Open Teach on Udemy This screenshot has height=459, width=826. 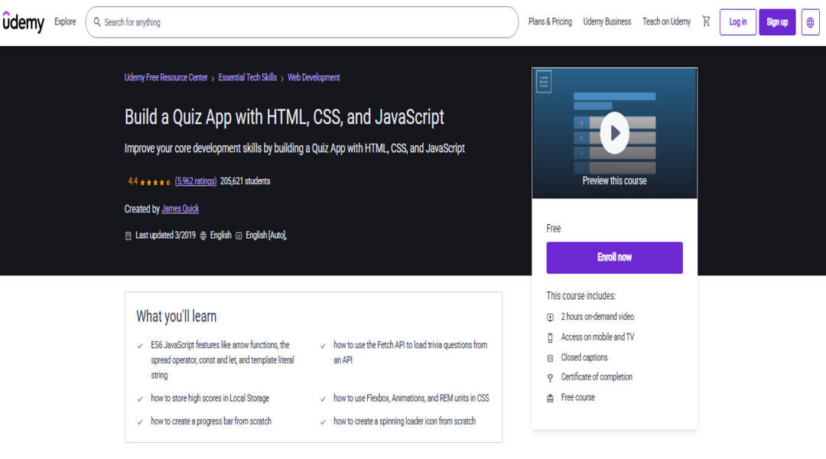coord(666,21)
